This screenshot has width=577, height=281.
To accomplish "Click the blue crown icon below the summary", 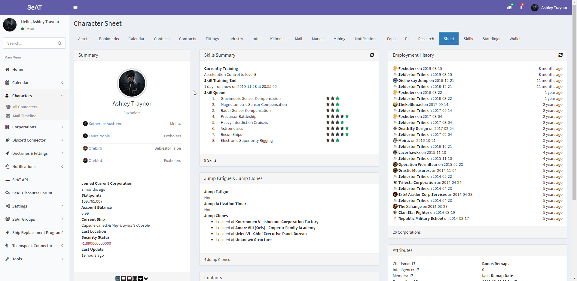I will [x=118, y=279].
